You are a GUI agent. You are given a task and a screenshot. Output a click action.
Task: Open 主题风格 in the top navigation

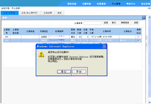[86, 4]
